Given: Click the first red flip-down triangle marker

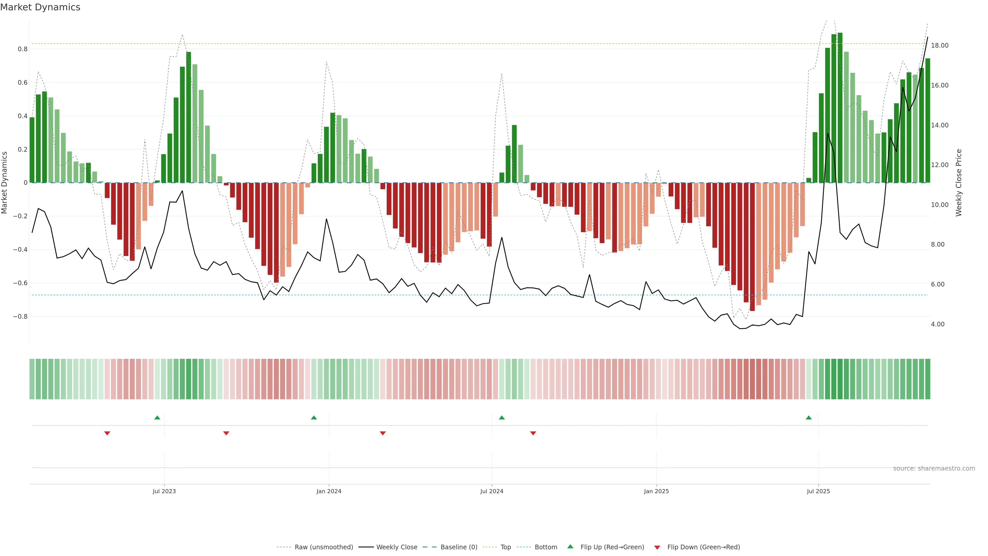Looking at the screenshot, I should pyautogui.click(x=107, y=433).
